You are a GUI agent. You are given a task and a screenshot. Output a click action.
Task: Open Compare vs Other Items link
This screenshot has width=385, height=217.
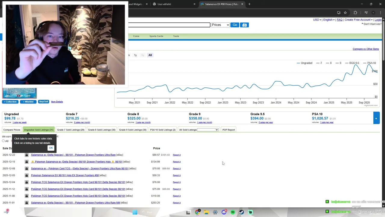(366, 49)
